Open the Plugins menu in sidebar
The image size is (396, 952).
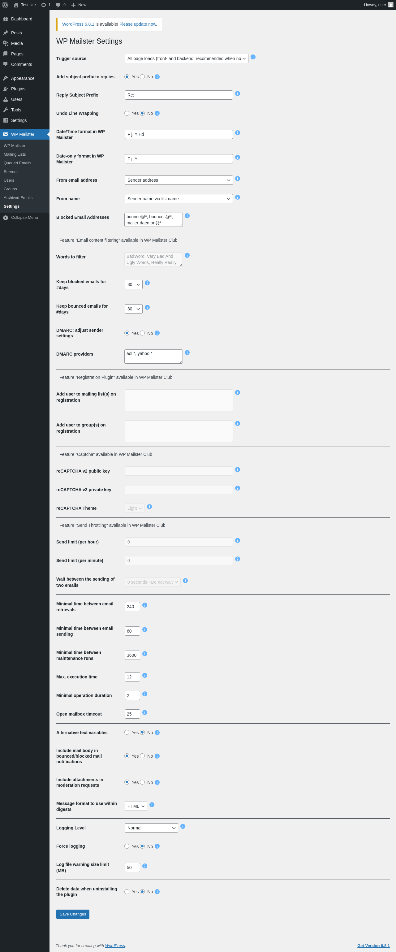[x=18, y=89]
